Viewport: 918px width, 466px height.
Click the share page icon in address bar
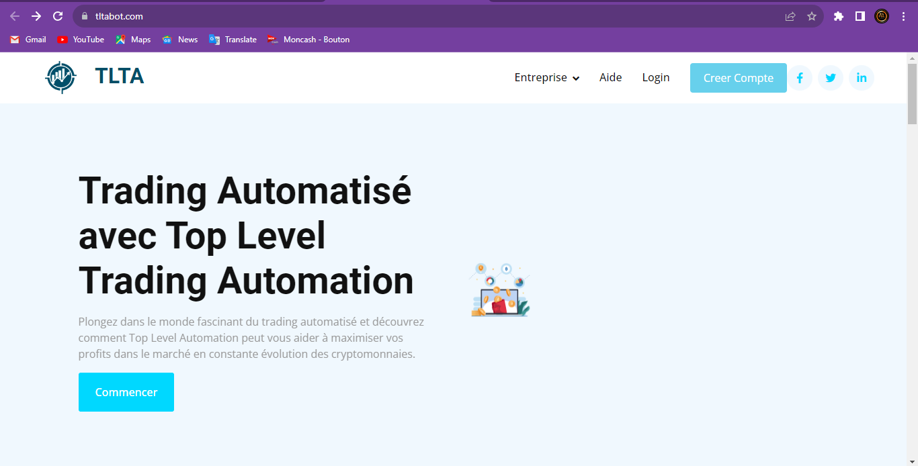point(790,16)
